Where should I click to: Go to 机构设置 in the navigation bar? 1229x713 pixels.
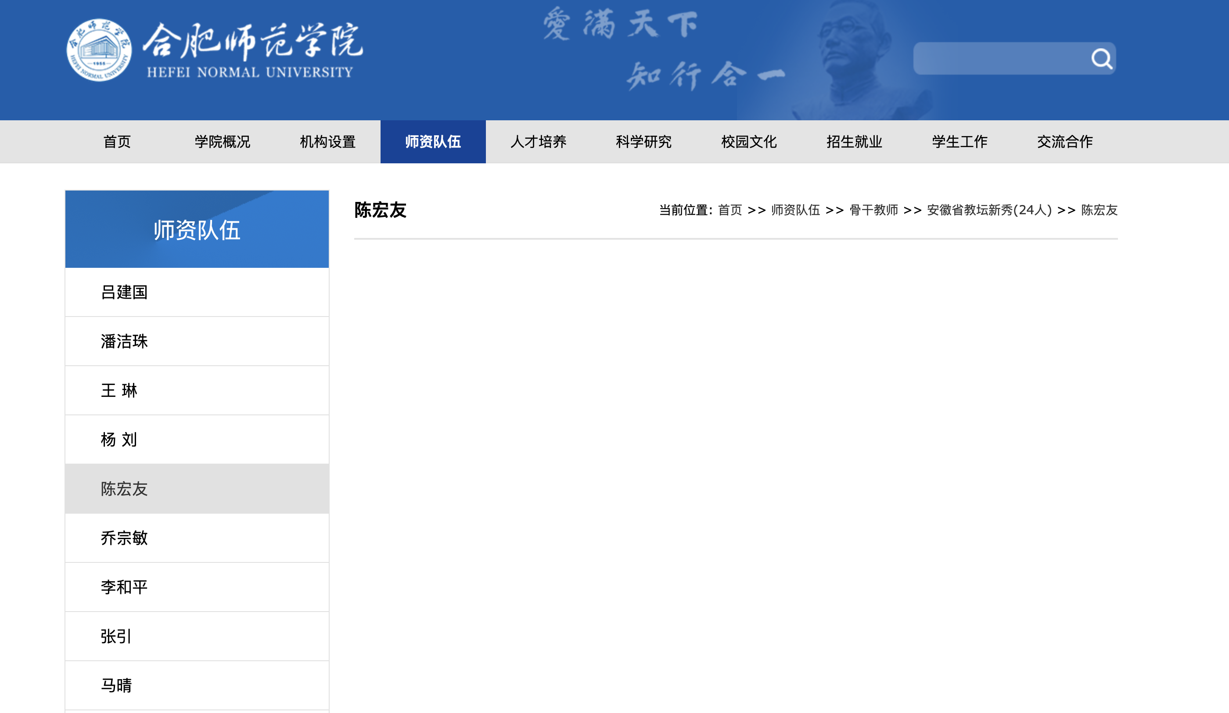click(x=328, y=142)
